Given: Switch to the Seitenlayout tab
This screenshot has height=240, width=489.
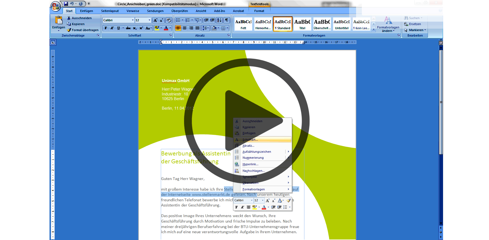Looking at the screenshot, I should pyautogui.click(x=110, y=11).
